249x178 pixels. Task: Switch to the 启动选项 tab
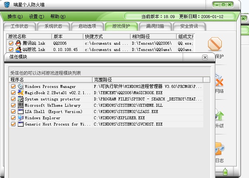87,26
